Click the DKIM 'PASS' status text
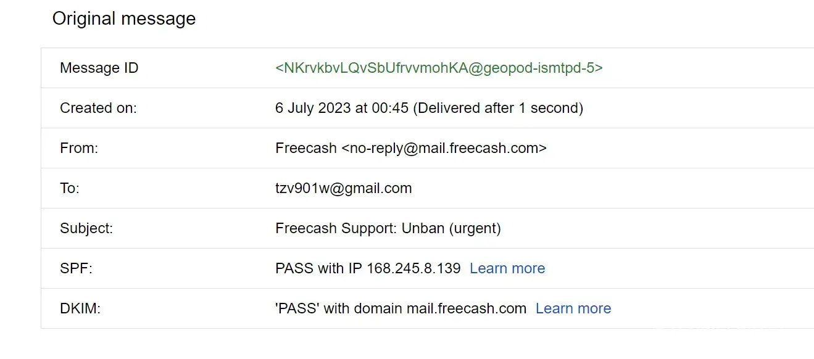The image size is (814, 359). 297,308
